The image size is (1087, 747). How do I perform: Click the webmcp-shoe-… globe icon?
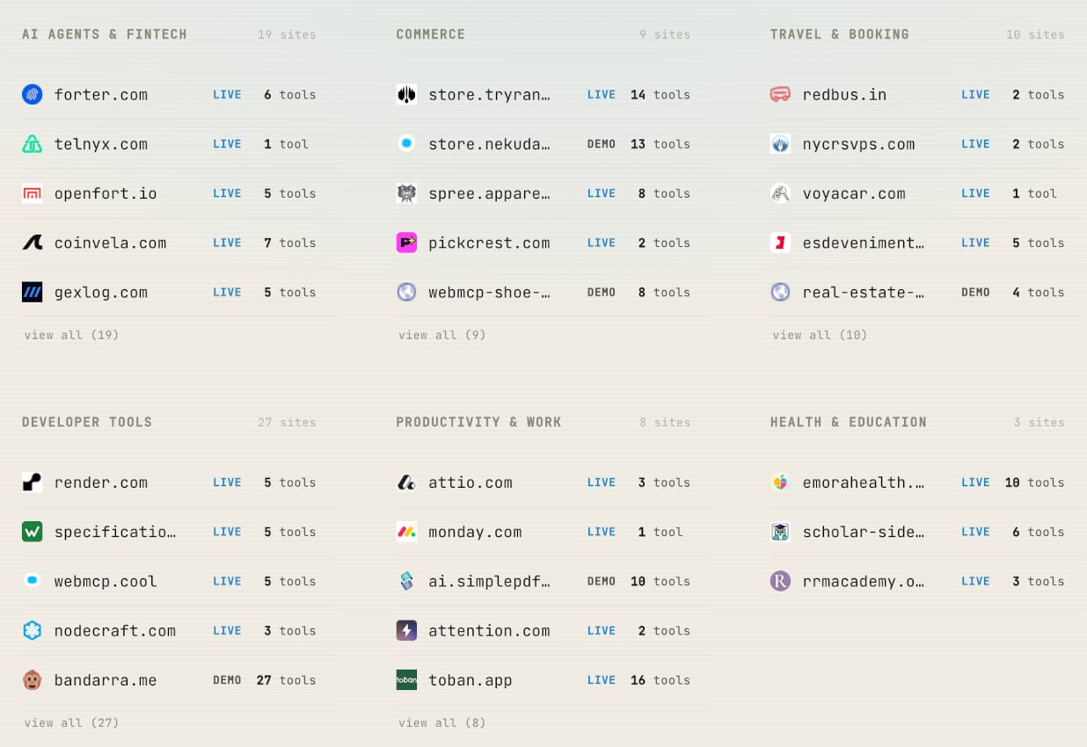pyautogui.click(x=406, y=292)
